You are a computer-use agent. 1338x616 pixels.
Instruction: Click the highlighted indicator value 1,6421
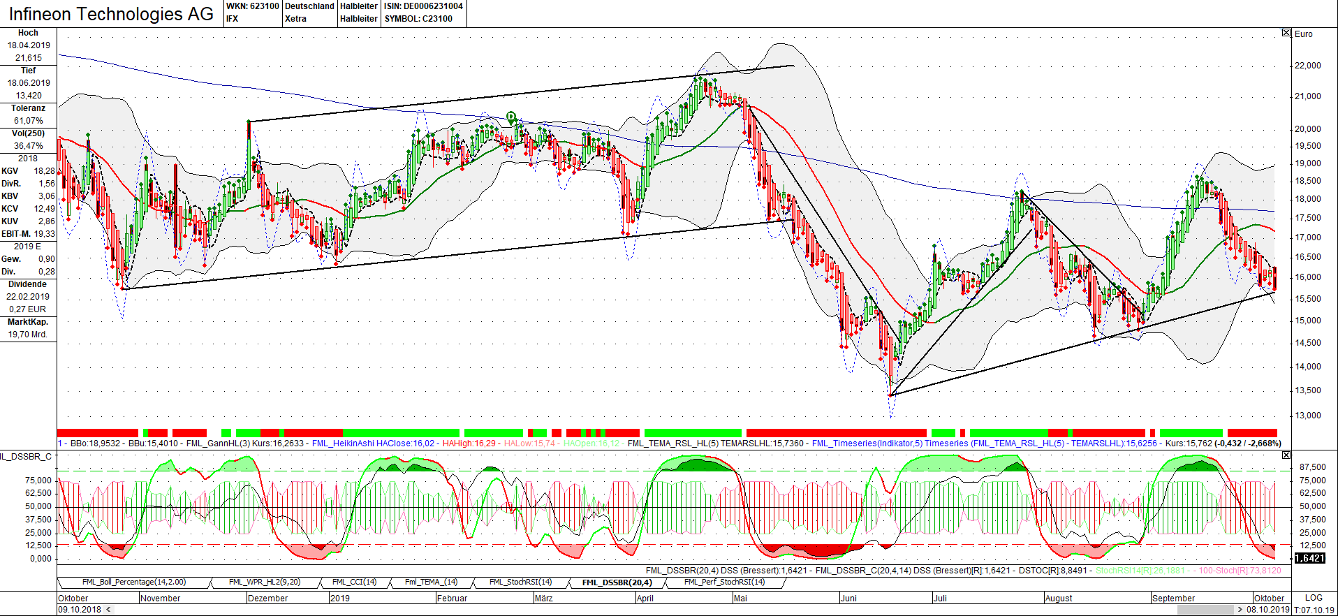[x=1309, y=558]
